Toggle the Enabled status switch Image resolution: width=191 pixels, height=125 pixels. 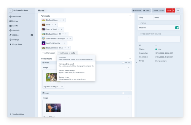point(177,28)
